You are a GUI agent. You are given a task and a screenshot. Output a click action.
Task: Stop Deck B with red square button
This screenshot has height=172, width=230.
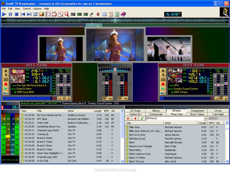(163, 84)
